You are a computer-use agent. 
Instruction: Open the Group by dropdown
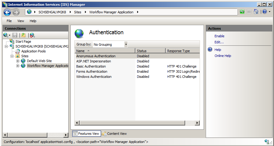coord(126,45)
